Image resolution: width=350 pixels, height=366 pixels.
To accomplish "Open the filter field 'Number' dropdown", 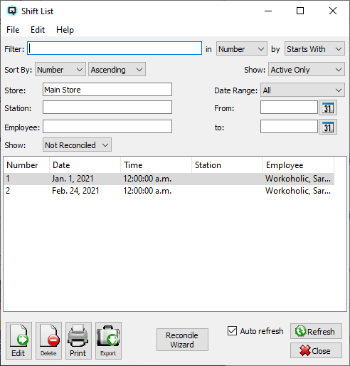I will [242, 49].
